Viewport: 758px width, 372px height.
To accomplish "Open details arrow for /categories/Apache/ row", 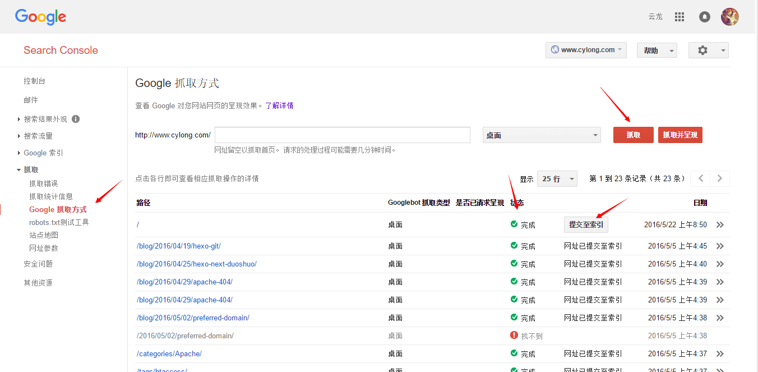I will pos(720,354).
